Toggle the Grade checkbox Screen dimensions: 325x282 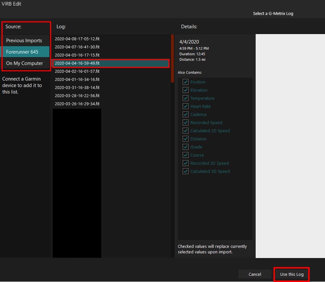(186, 147)
